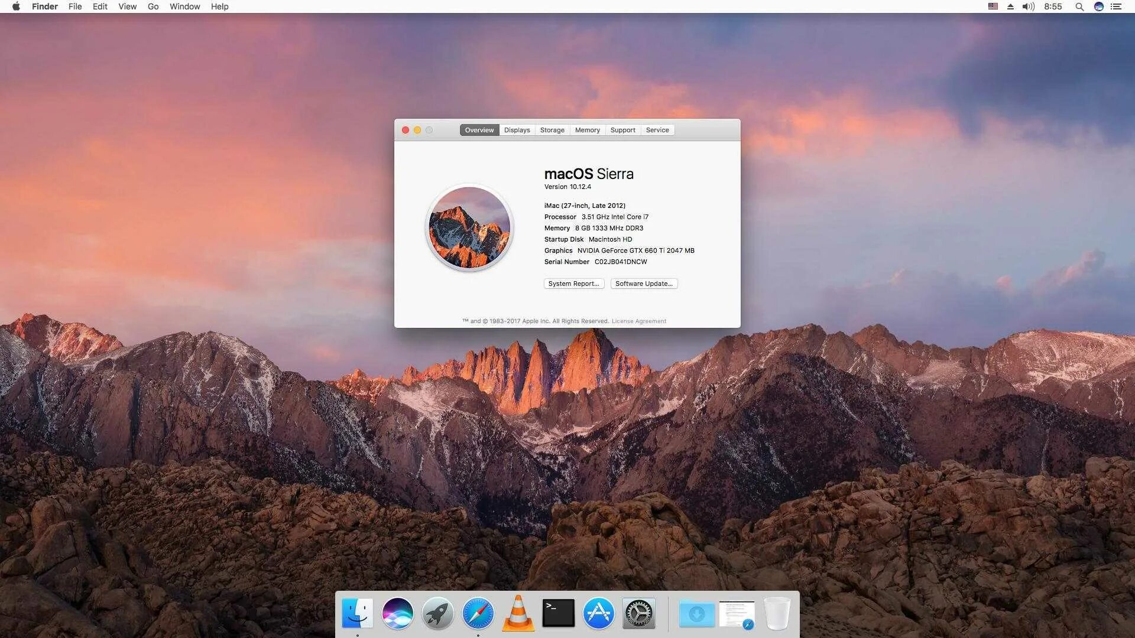This screenshot has height=638, width=1135.
Task: Select the Service tab
Action: [657, 130]
